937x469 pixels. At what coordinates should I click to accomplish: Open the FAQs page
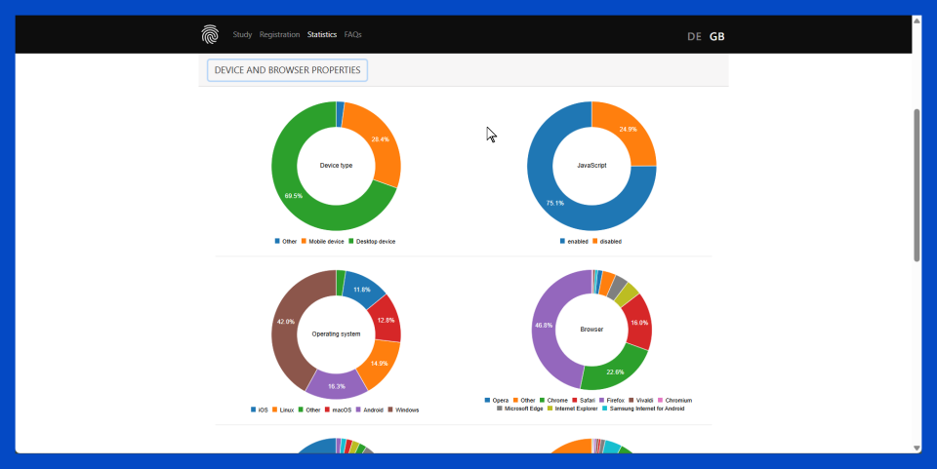352,34
